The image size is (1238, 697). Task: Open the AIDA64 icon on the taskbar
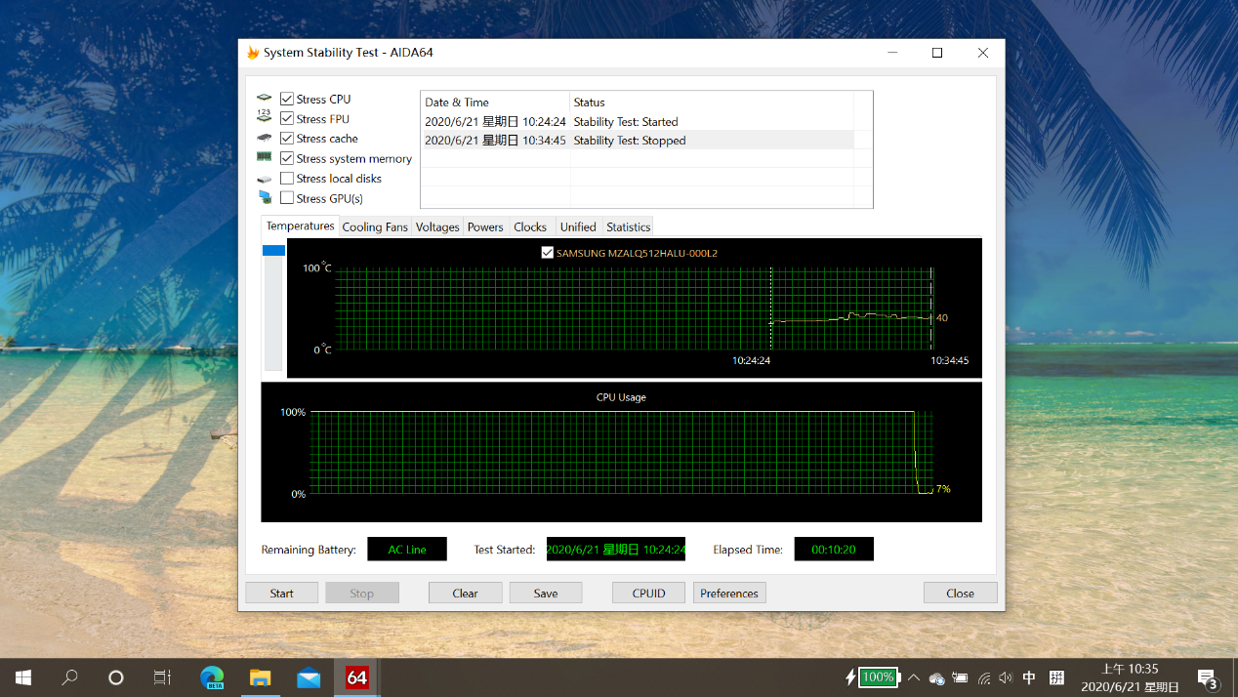[357, 676]
